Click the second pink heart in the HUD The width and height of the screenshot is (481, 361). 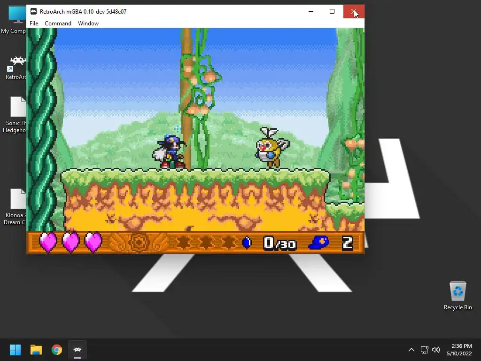70,242
